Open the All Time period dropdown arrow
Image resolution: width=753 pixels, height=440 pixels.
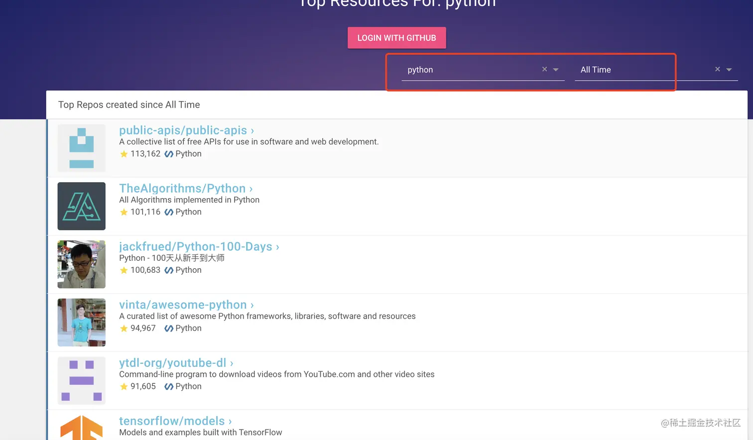(729, 70)
